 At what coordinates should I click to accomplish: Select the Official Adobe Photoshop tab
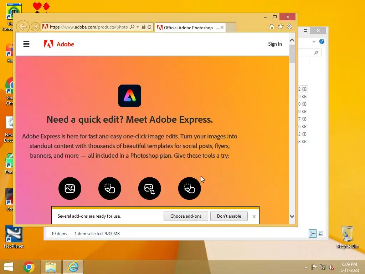(188, 27)
